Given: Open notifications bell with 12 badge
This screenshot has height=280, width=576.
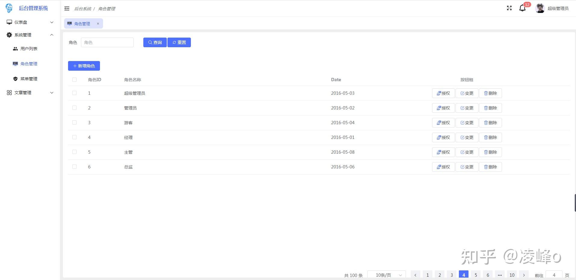Looking at the screenshot, I should point(523,8).
